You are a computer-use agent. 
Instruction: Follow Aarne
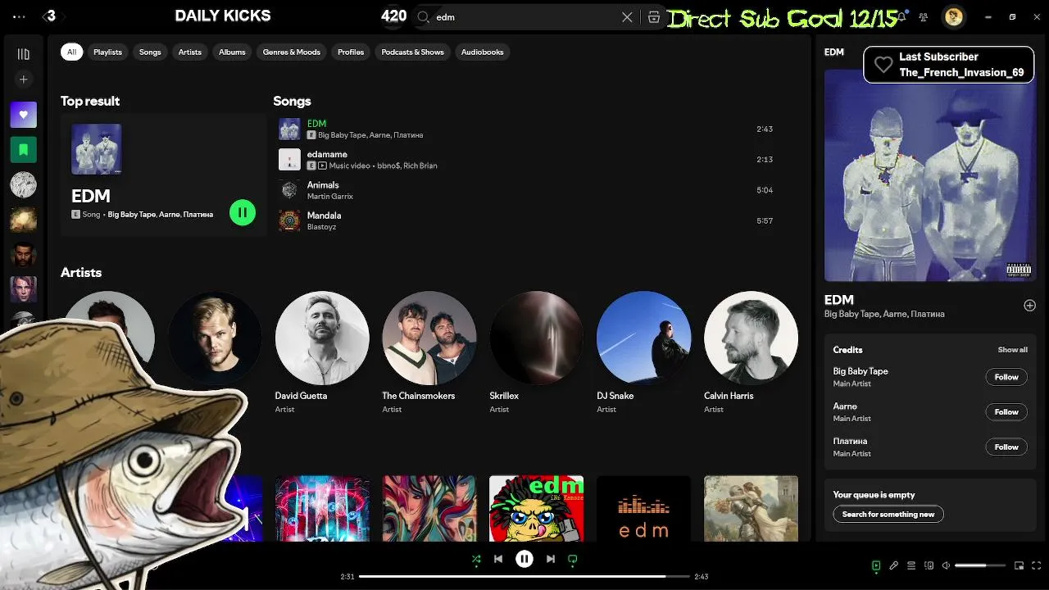(x=1006, y=412)
